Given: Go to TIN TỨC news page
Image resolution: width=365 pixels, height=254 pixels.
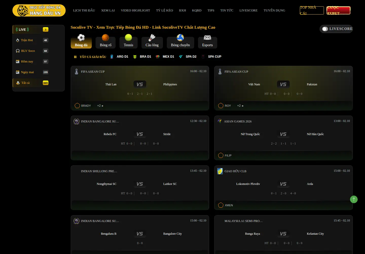Looking at the screenshot, I should tap(227, 10).
